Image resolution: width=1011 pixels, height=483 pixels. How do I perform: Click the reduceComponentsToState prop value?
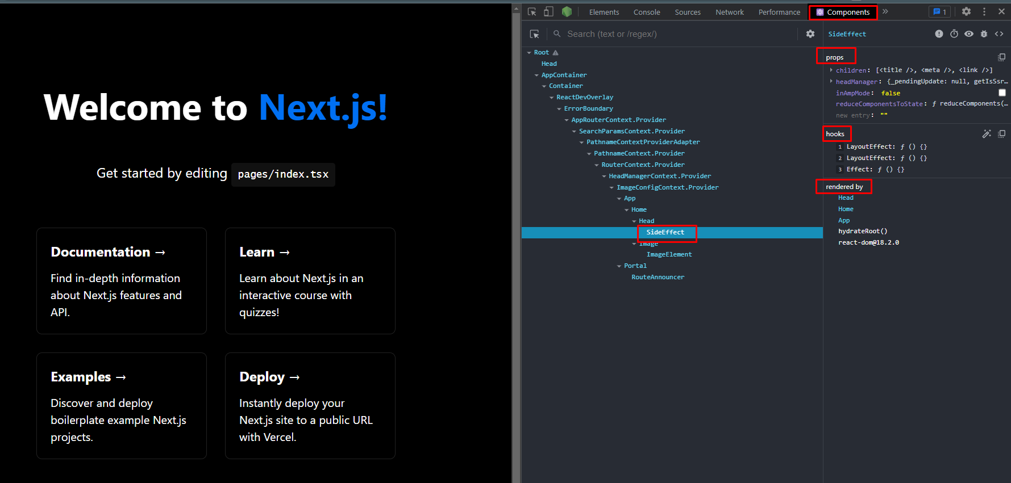(x=970, y=104)
